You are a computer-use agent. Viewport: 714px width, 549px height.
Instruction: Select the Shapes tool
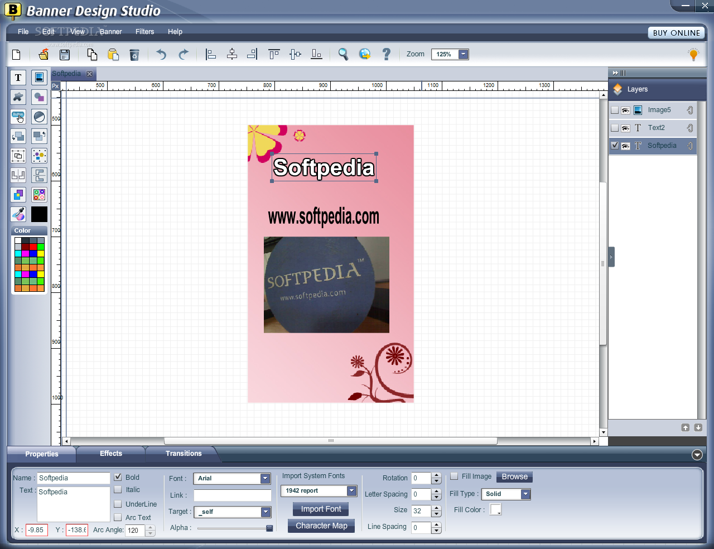[39, 97]
